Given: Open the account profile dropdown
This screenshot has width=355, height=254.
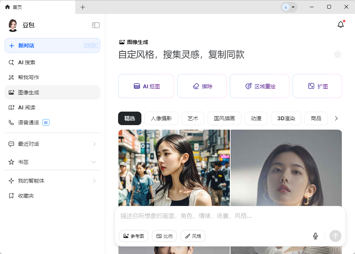Looking at the screenshot, I should coord(289,7).
